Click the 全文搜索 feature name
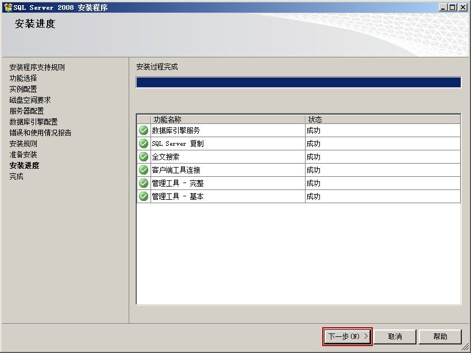The image size is (471, 353). pyautogui.click(x=165, y=157)
